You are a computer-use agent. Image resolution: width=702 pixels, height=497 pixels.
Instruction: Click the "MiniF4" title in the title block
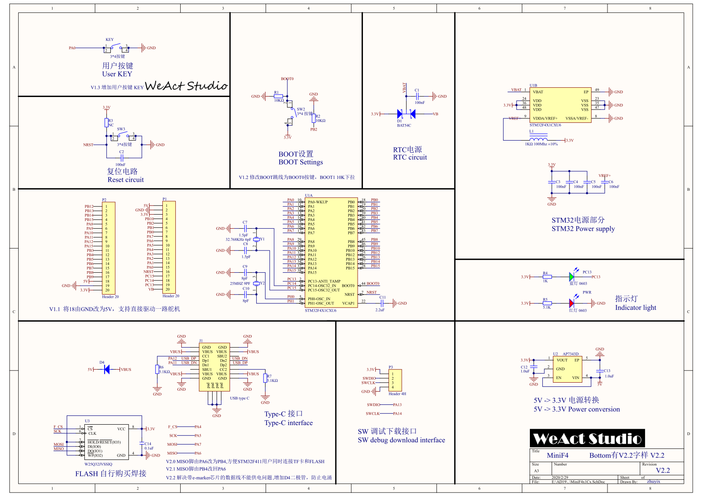[557, 455]
